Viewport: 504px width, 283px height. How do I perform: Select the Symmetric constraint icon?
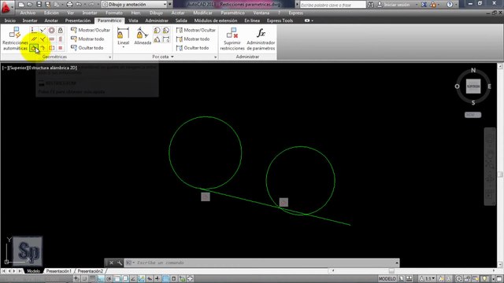(x=51, y=48)
